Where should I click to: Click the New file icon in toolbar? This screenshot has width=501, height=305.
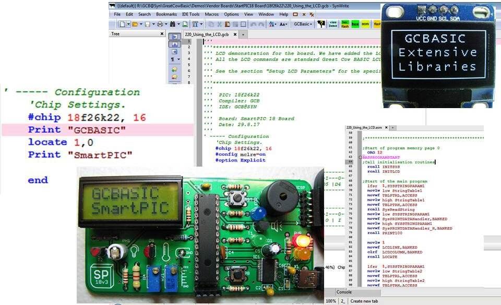coord(122,24)
